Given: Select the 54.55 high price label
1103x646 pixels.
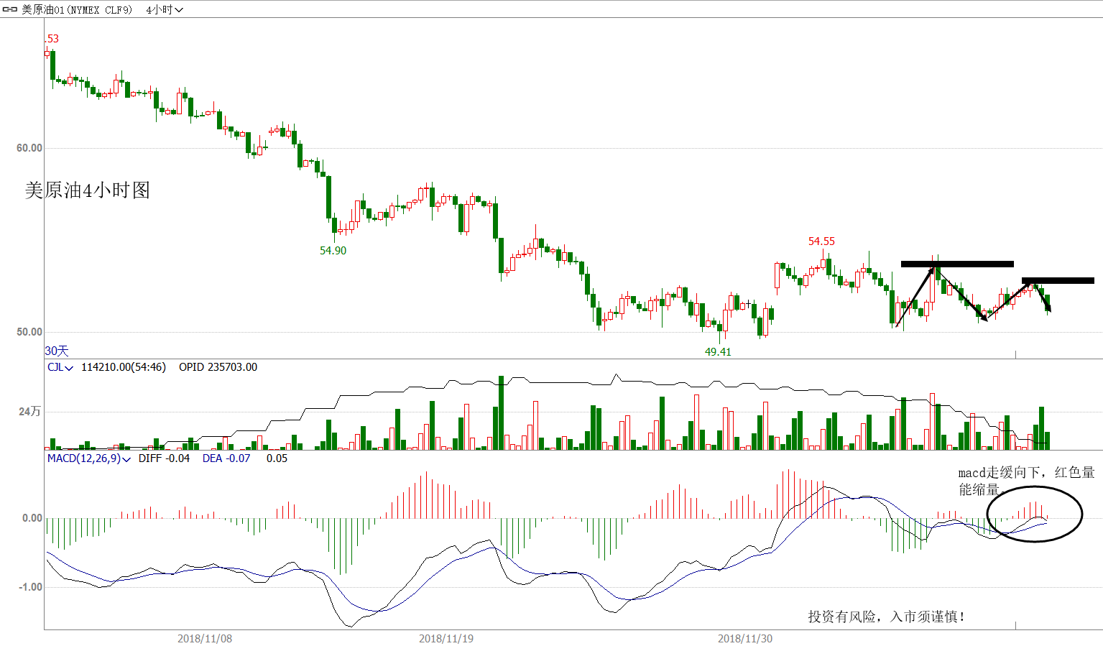Looking at the screenshot, I should 821,241.
